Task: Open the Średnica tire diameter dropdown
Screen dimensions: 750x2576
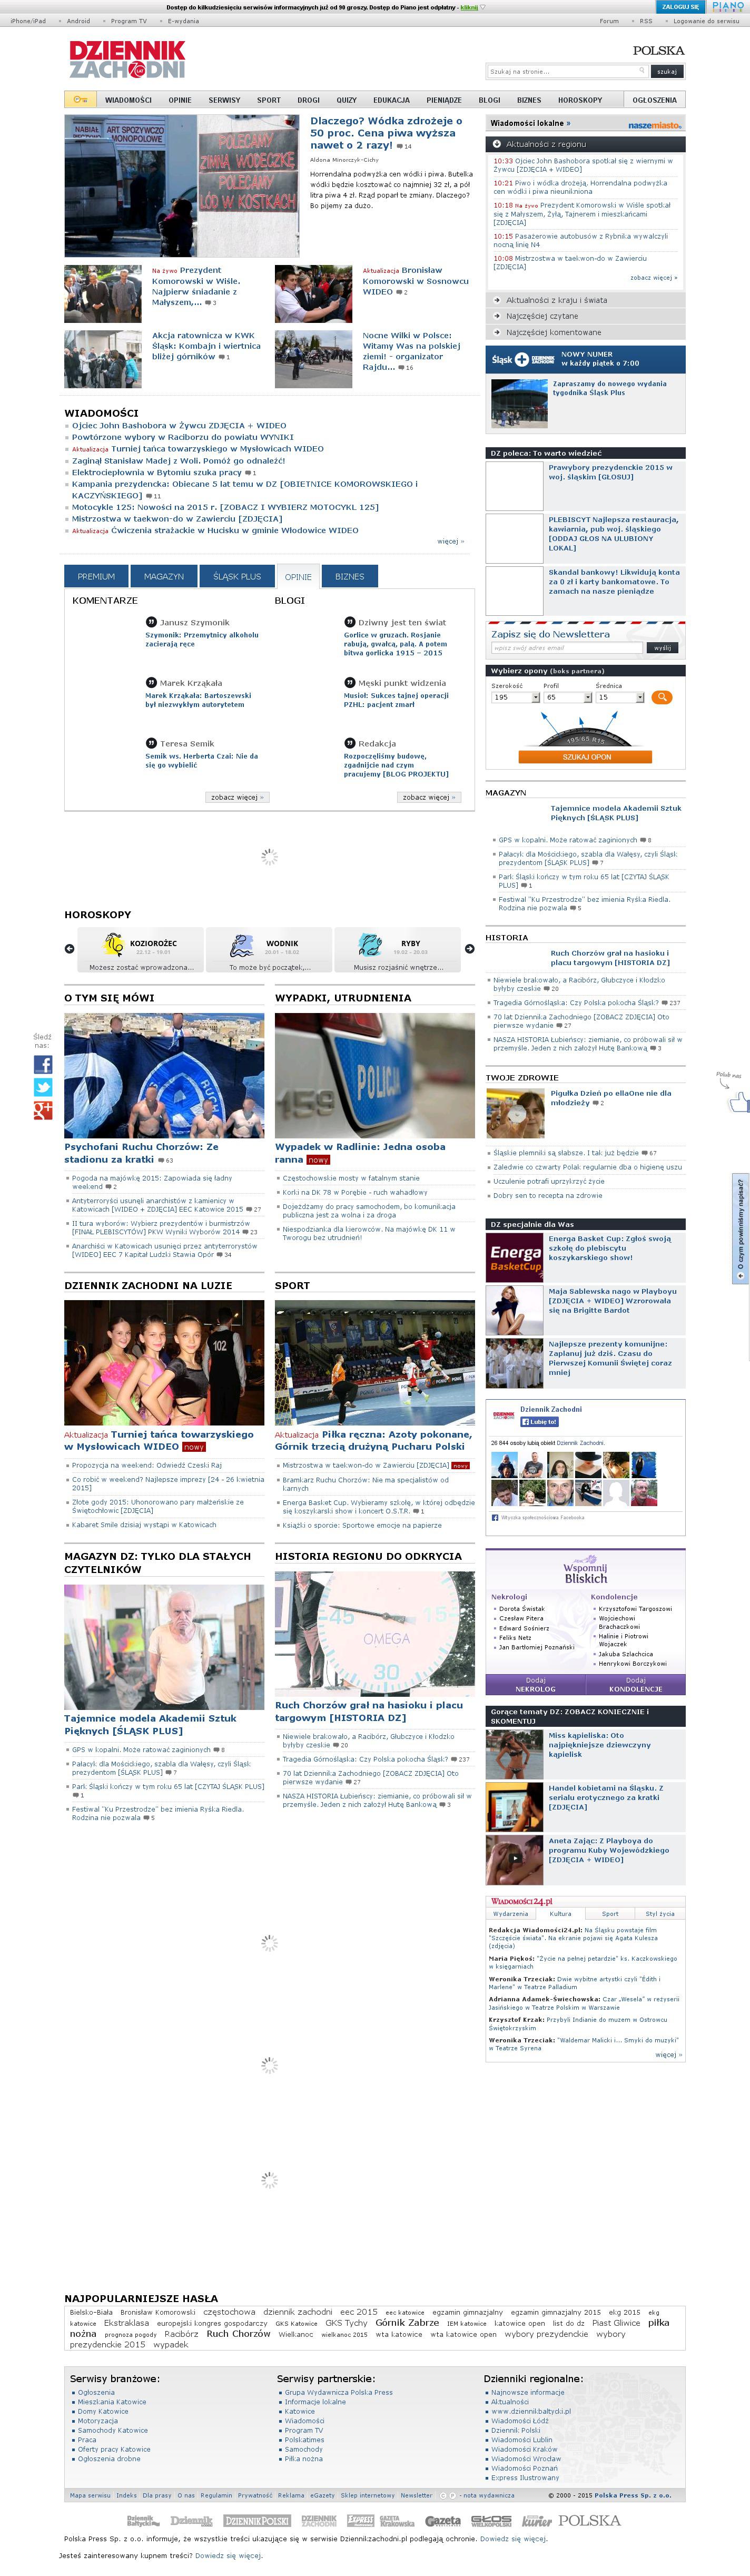Action: coord(620,698)
